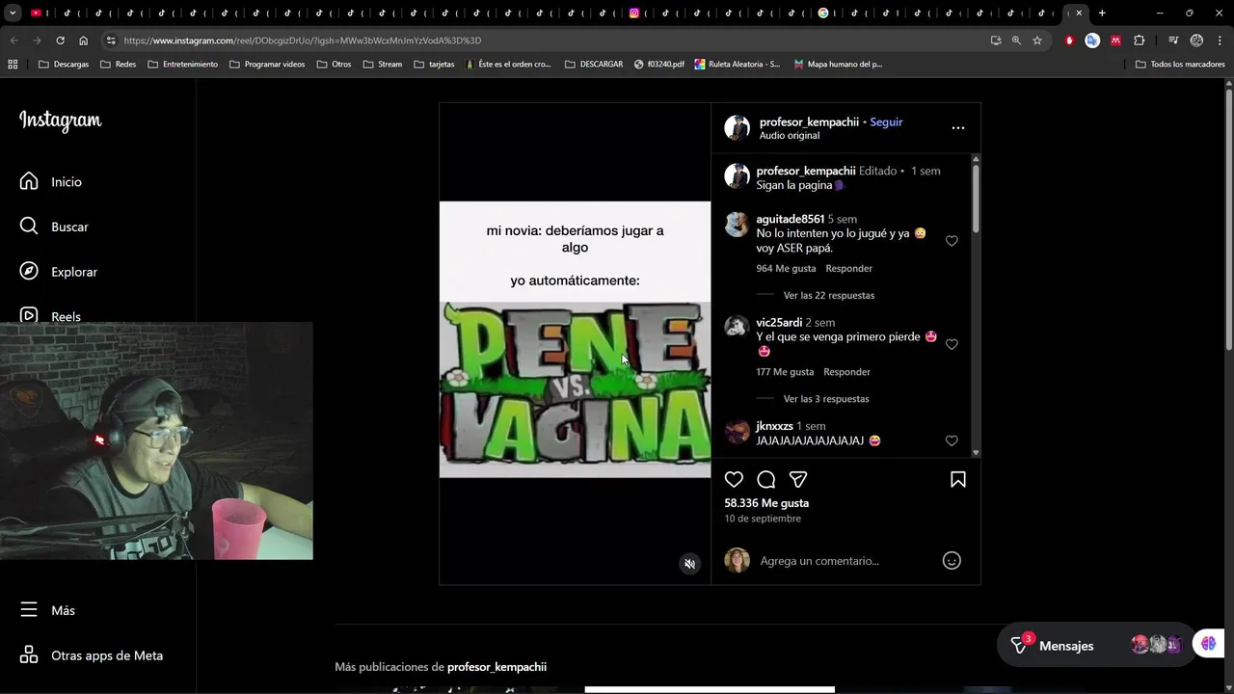Open the media control icon in toolbar
The image size is (1234, 694).
coord(1173,40)
